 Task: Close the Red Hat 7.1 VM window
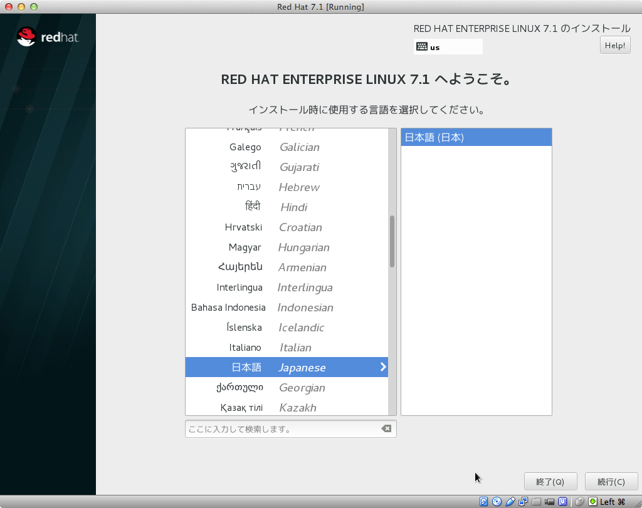(8, 6)
